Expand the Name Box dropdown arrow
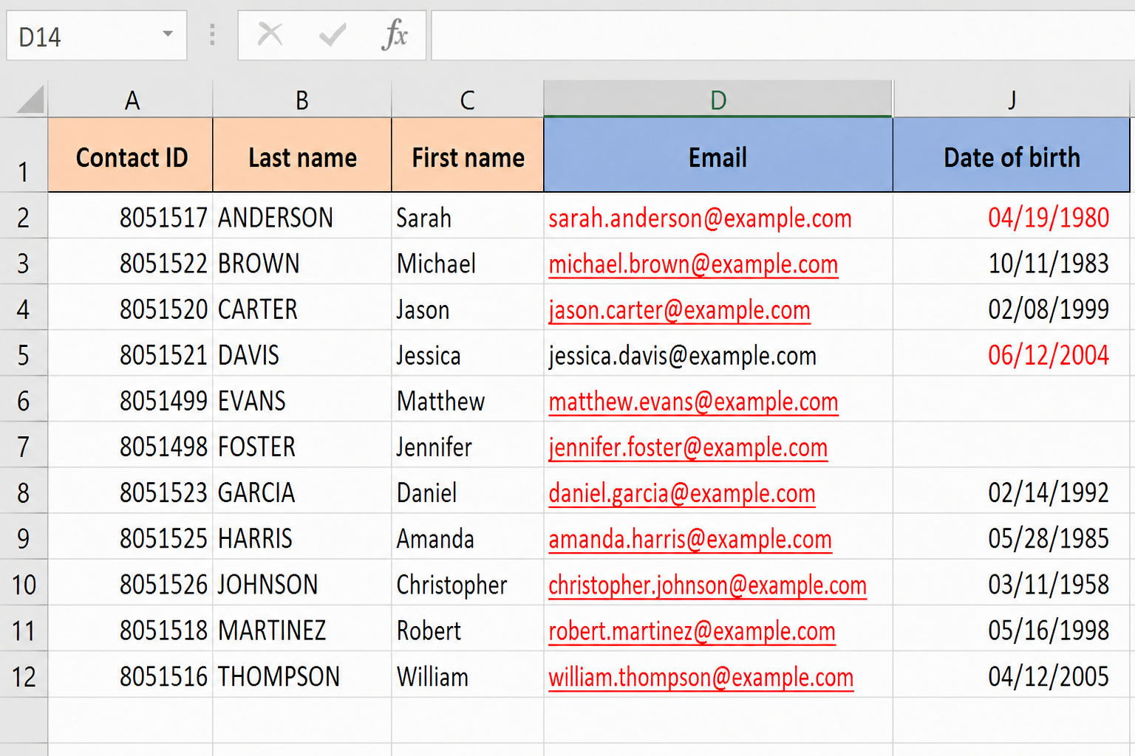Viewport: 1135px width, 756px height. (168, 34)
